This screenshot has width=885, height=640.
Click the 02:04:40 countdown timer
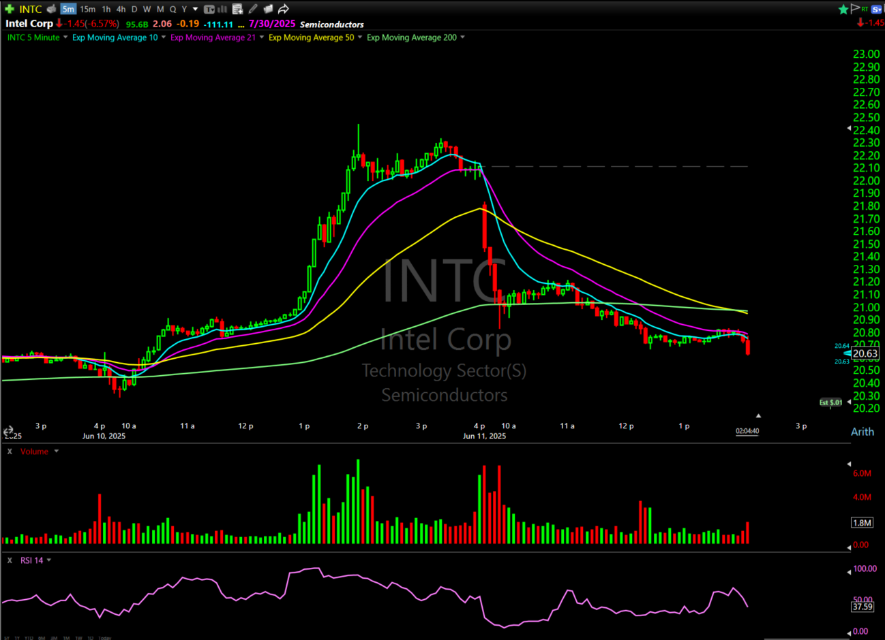[747, 431]
